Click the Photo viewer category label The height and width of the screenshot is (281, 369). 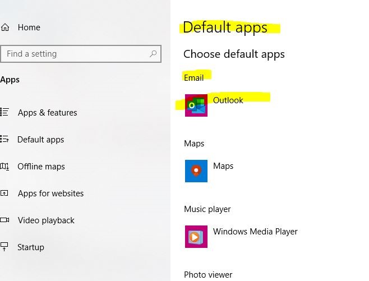[x=208, y=275]
